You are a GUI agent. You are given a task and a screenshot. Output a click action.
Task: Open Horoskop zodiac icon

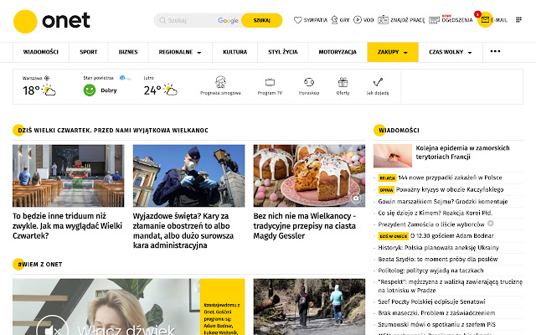pos(309,82)
